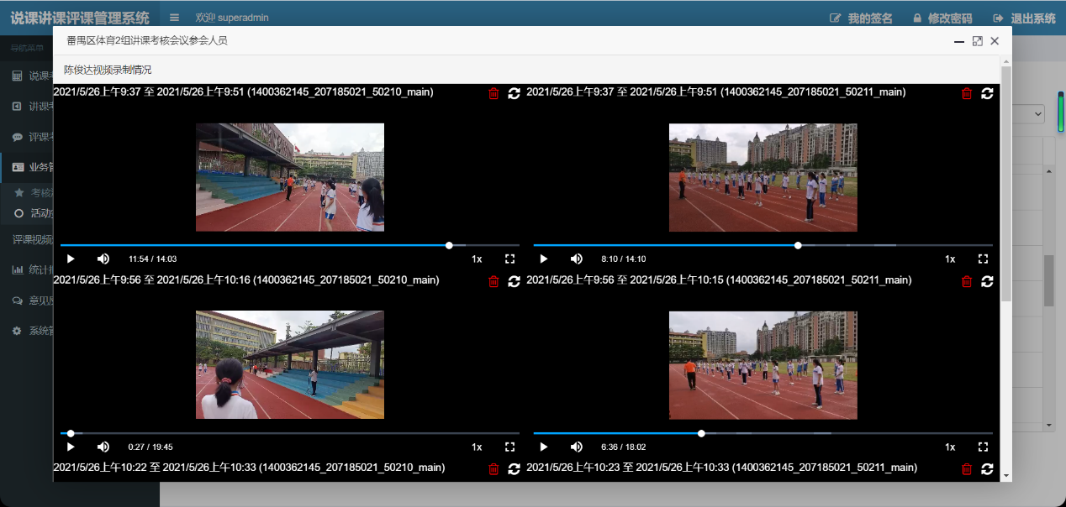Change 1x playback speed on 6.36 / 18:02 video
Screen dimensions: 1066x507
[950, 447]
